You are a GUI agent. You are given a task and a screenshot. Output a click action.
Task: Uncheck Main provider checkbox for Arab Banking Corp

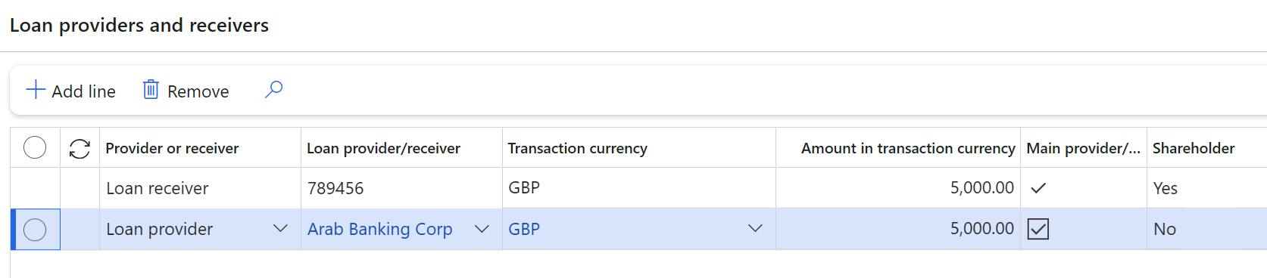pos(1038,229)
